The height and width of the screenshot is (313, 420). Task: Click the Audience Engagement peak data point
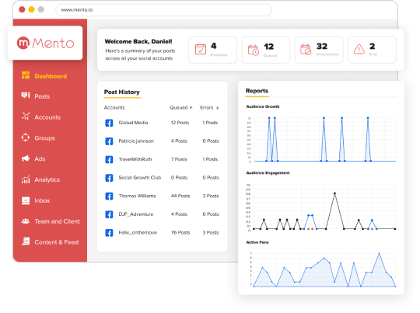pyautogui.click(x=334, y=193)
